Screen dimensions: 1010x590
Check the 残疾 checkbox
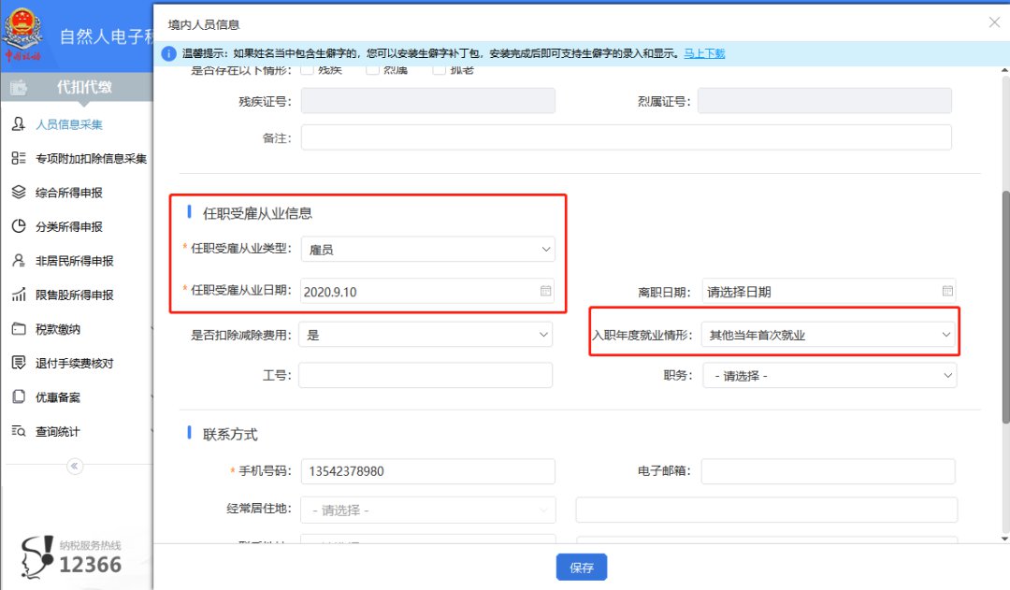click(x=308, y=70)
